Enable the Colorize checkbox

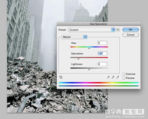coord(124,74)
